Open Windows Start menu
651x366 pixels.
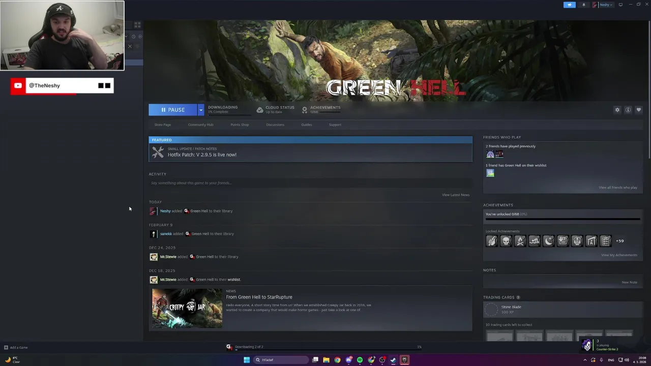247,360
